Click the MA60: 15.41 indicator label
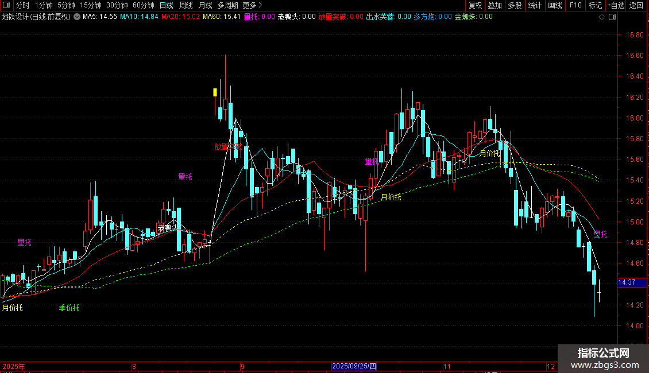Image resolution: width=649 pixels, height=373 pixels. [222, 17]
